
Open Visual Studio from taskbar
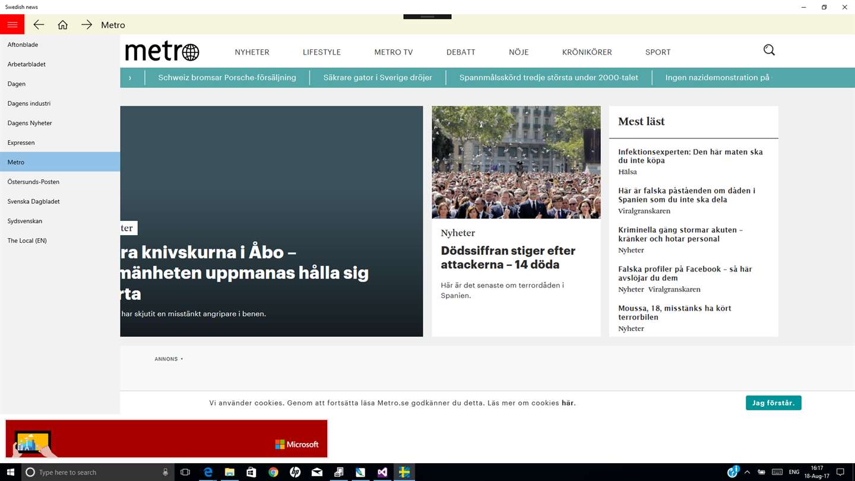382,472
